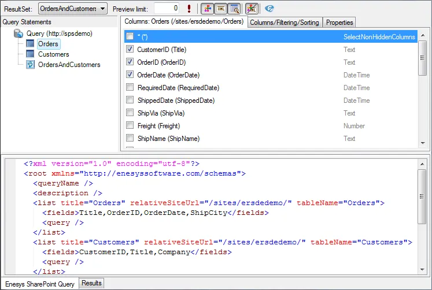Viewport: 432px width, 290px height.
Task: Check the RequiredDate column checkbox
Action: [130, 88]
